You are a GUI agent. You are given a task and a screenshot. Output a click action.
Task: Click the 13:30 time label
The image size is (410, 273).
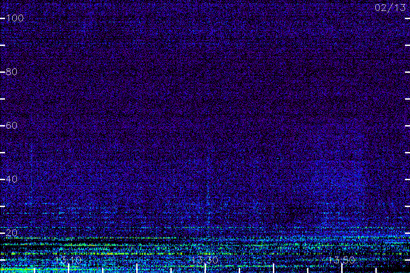pos(205,260)
